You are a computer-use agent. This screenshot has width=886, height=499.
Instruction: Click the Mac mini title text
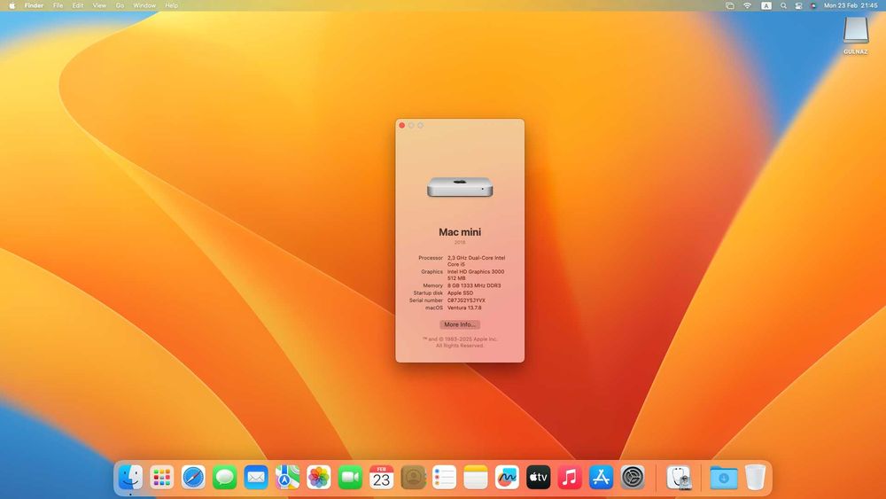(460, 232)
